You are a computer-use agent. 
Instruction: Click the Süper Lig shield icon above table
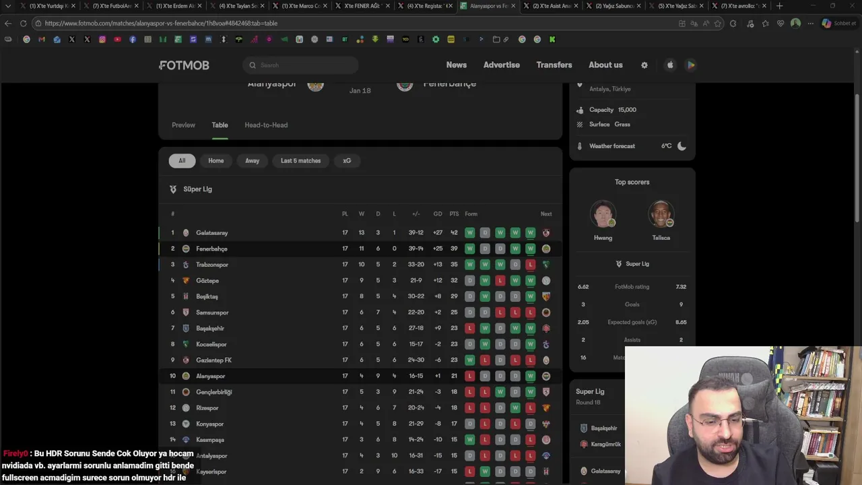click(x=173, y=189)
